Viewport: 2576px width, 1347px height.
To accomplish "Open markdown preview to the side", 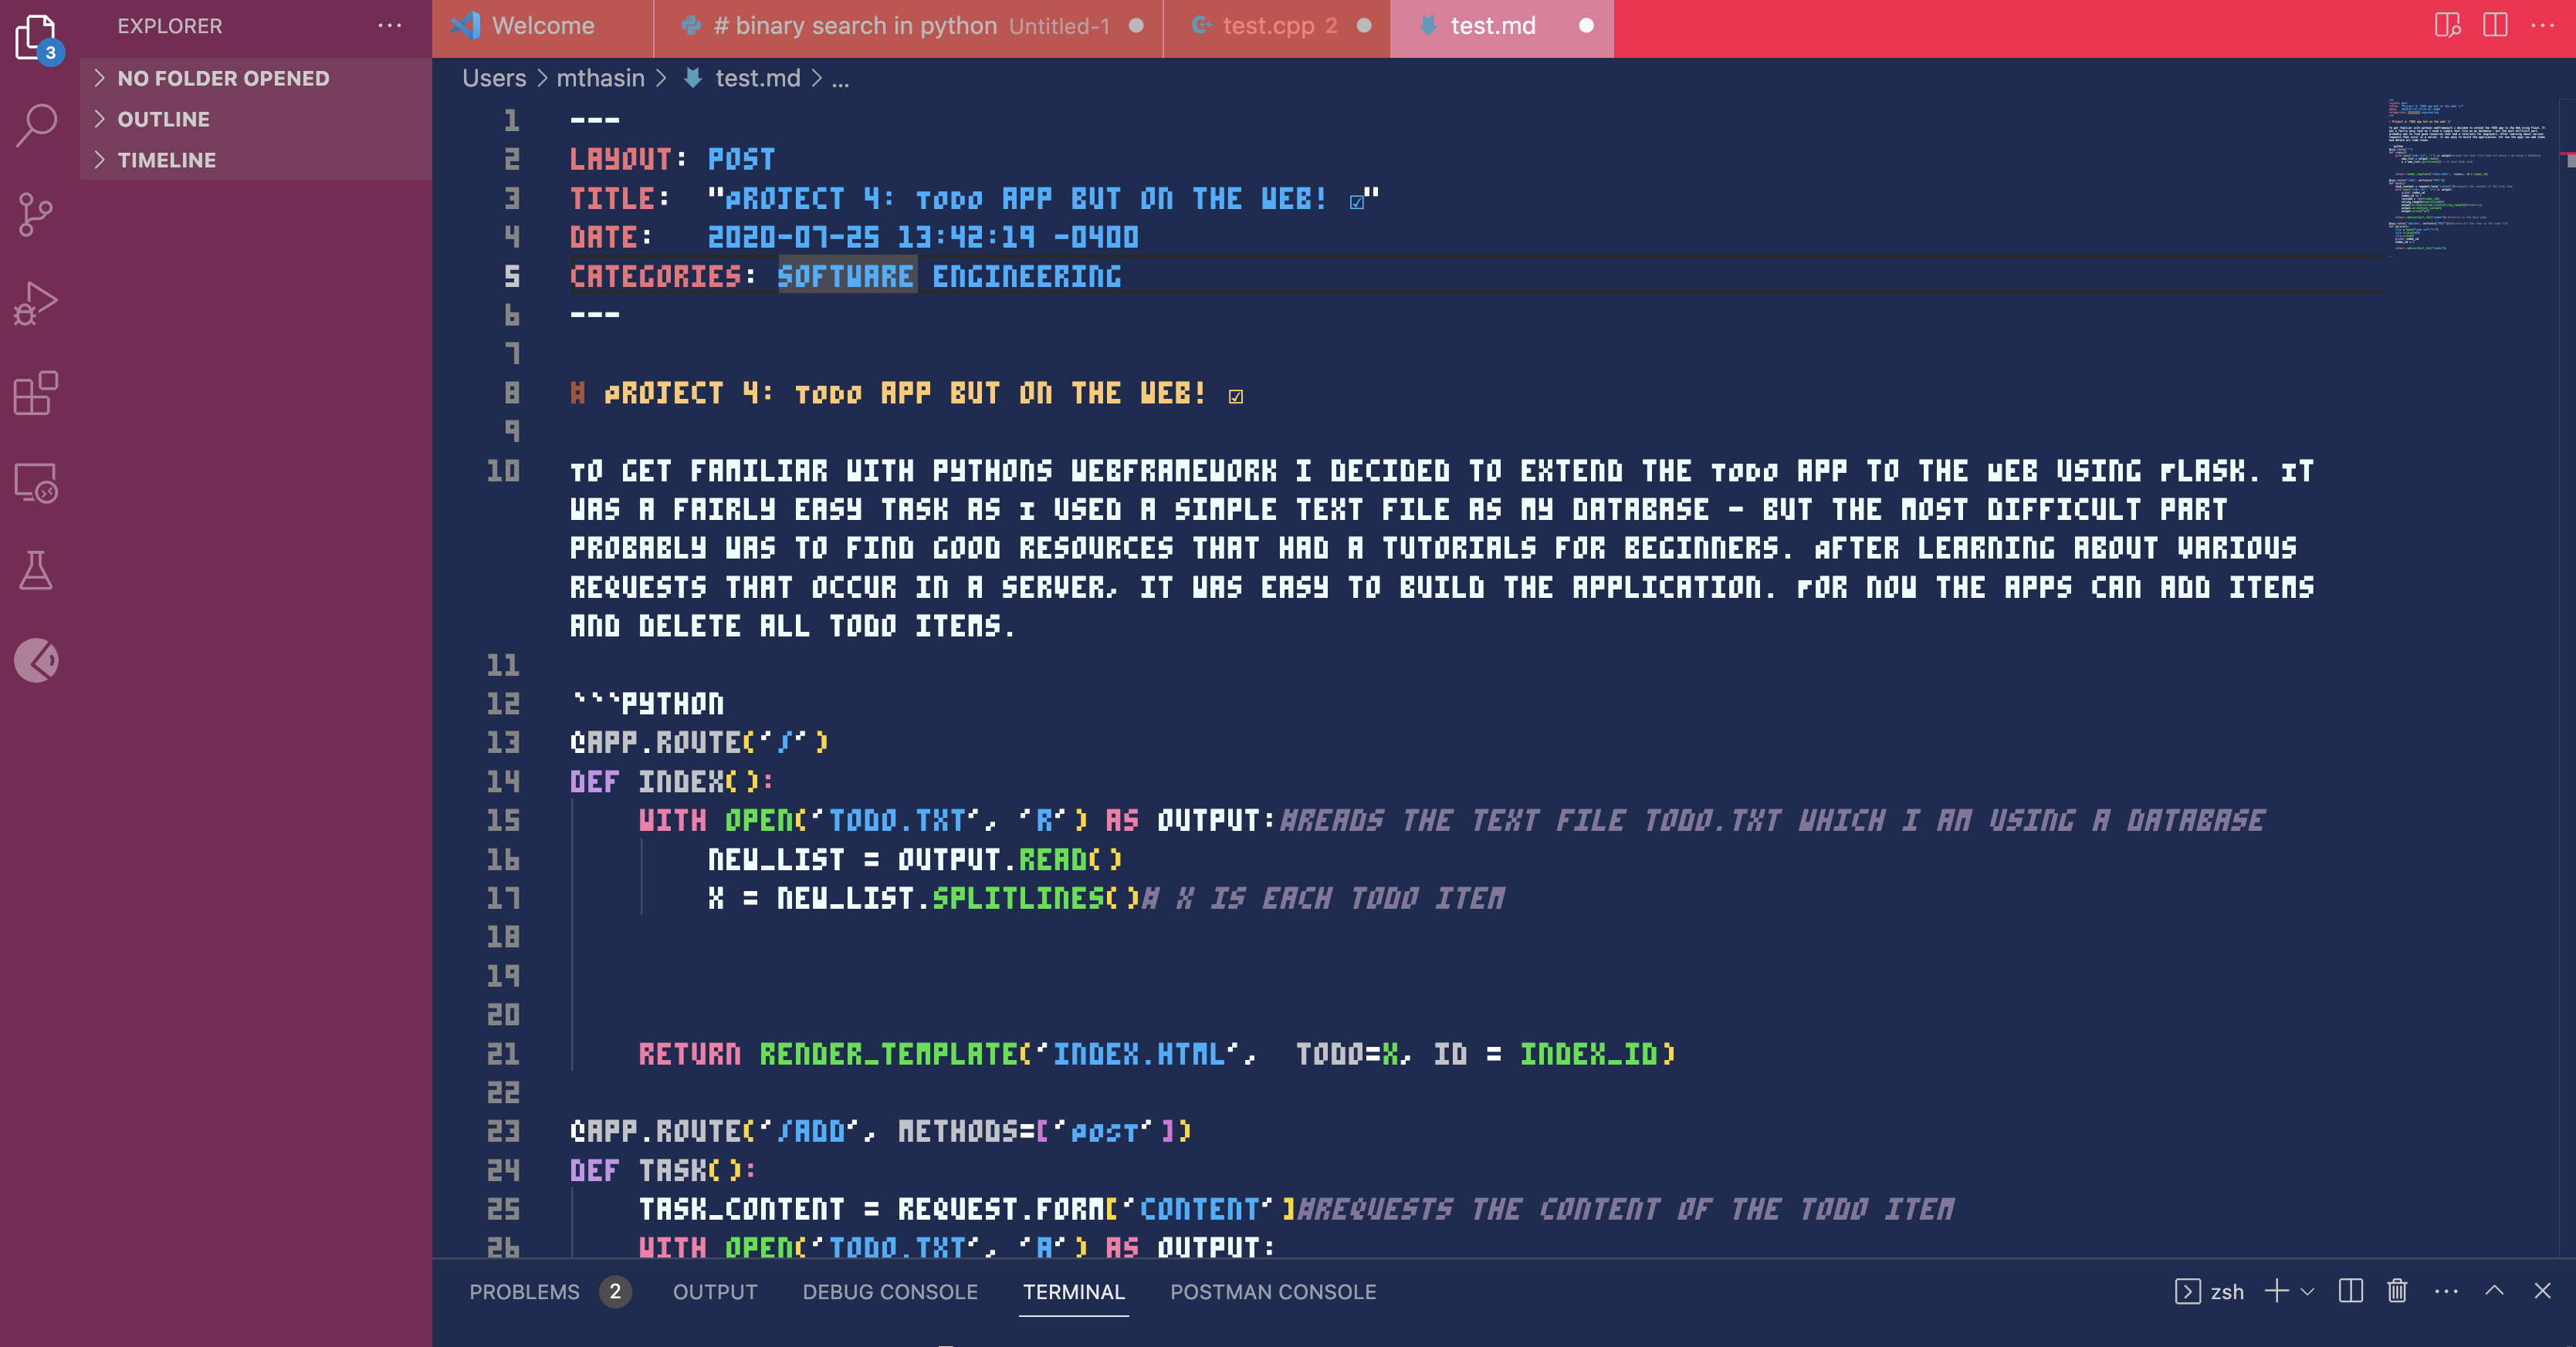I will coord(2447,26).
